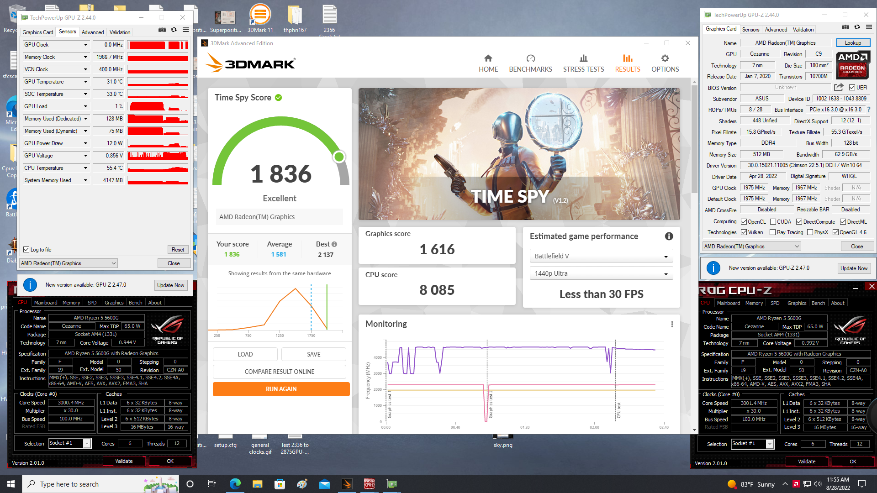Image resolution: width=877 pixels, height=493 pixels.
Task: Toggle the Vulkan checkbox
Action: [x=744, y=232]
